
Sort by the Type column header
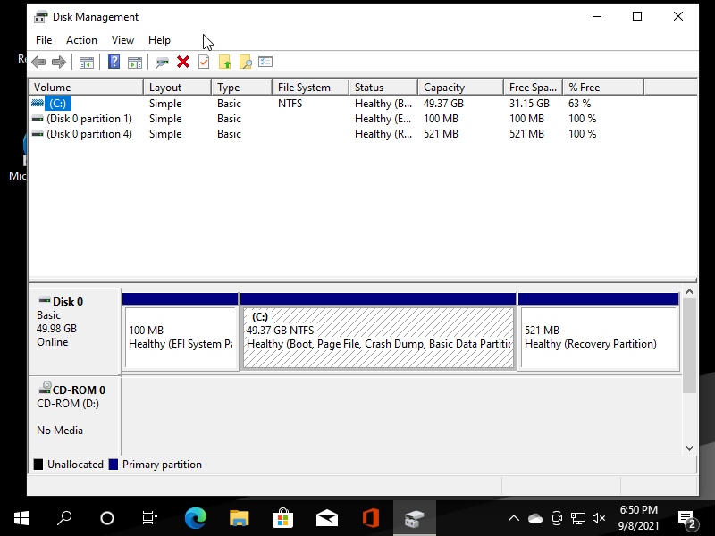[x=241, y=87]
